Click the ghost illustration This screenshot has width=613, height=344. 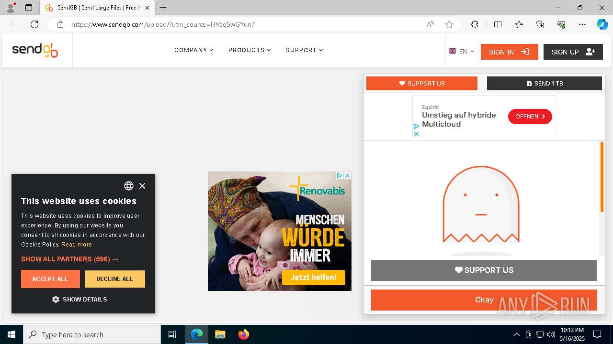[481, 204]
